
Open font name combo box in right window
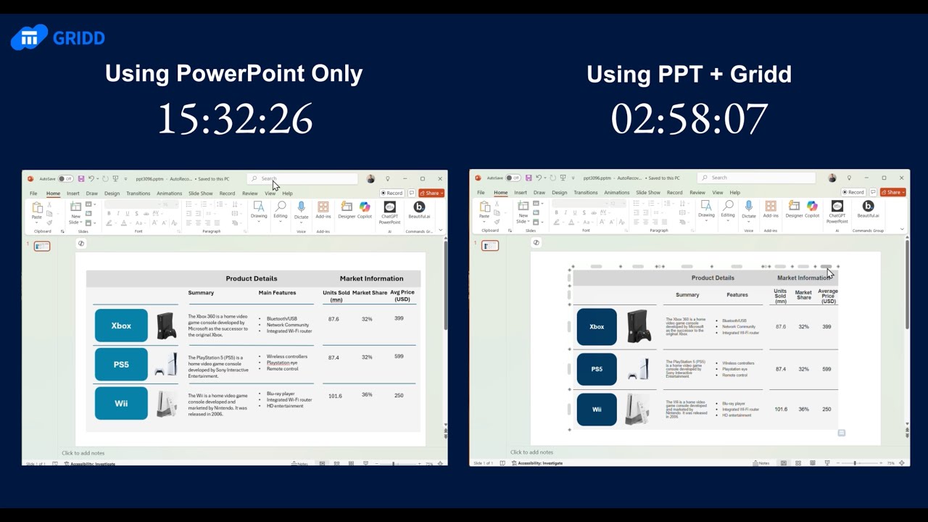579,204
